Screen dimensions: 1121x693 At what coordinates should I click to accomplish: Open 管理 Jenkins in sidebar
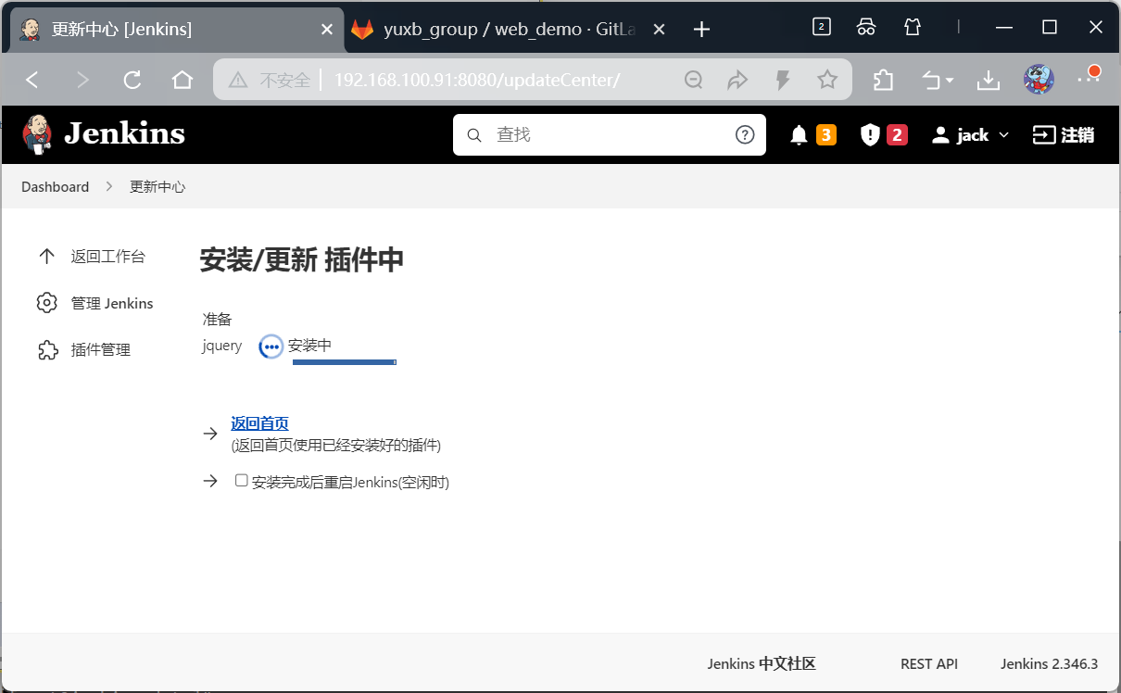95,303
